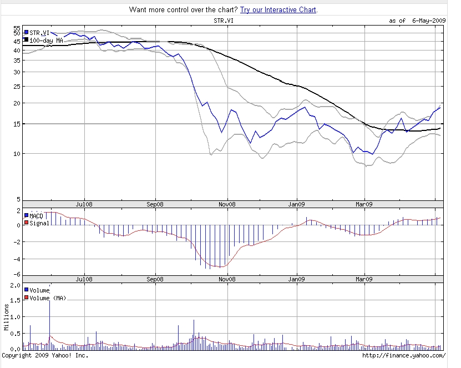The width and height of the screenshot is (461, 368).
Task: Click the blue STR.VI legend swatch
Action: (x=26, y=33)
